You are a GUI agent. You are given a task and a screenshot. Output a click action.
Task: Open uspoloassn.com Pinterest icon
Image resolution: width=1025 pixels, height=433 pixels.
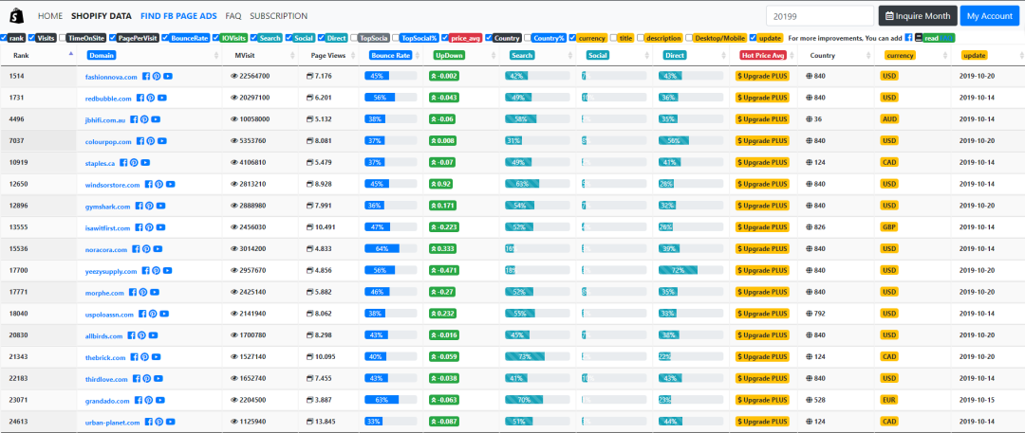[152, 315]
